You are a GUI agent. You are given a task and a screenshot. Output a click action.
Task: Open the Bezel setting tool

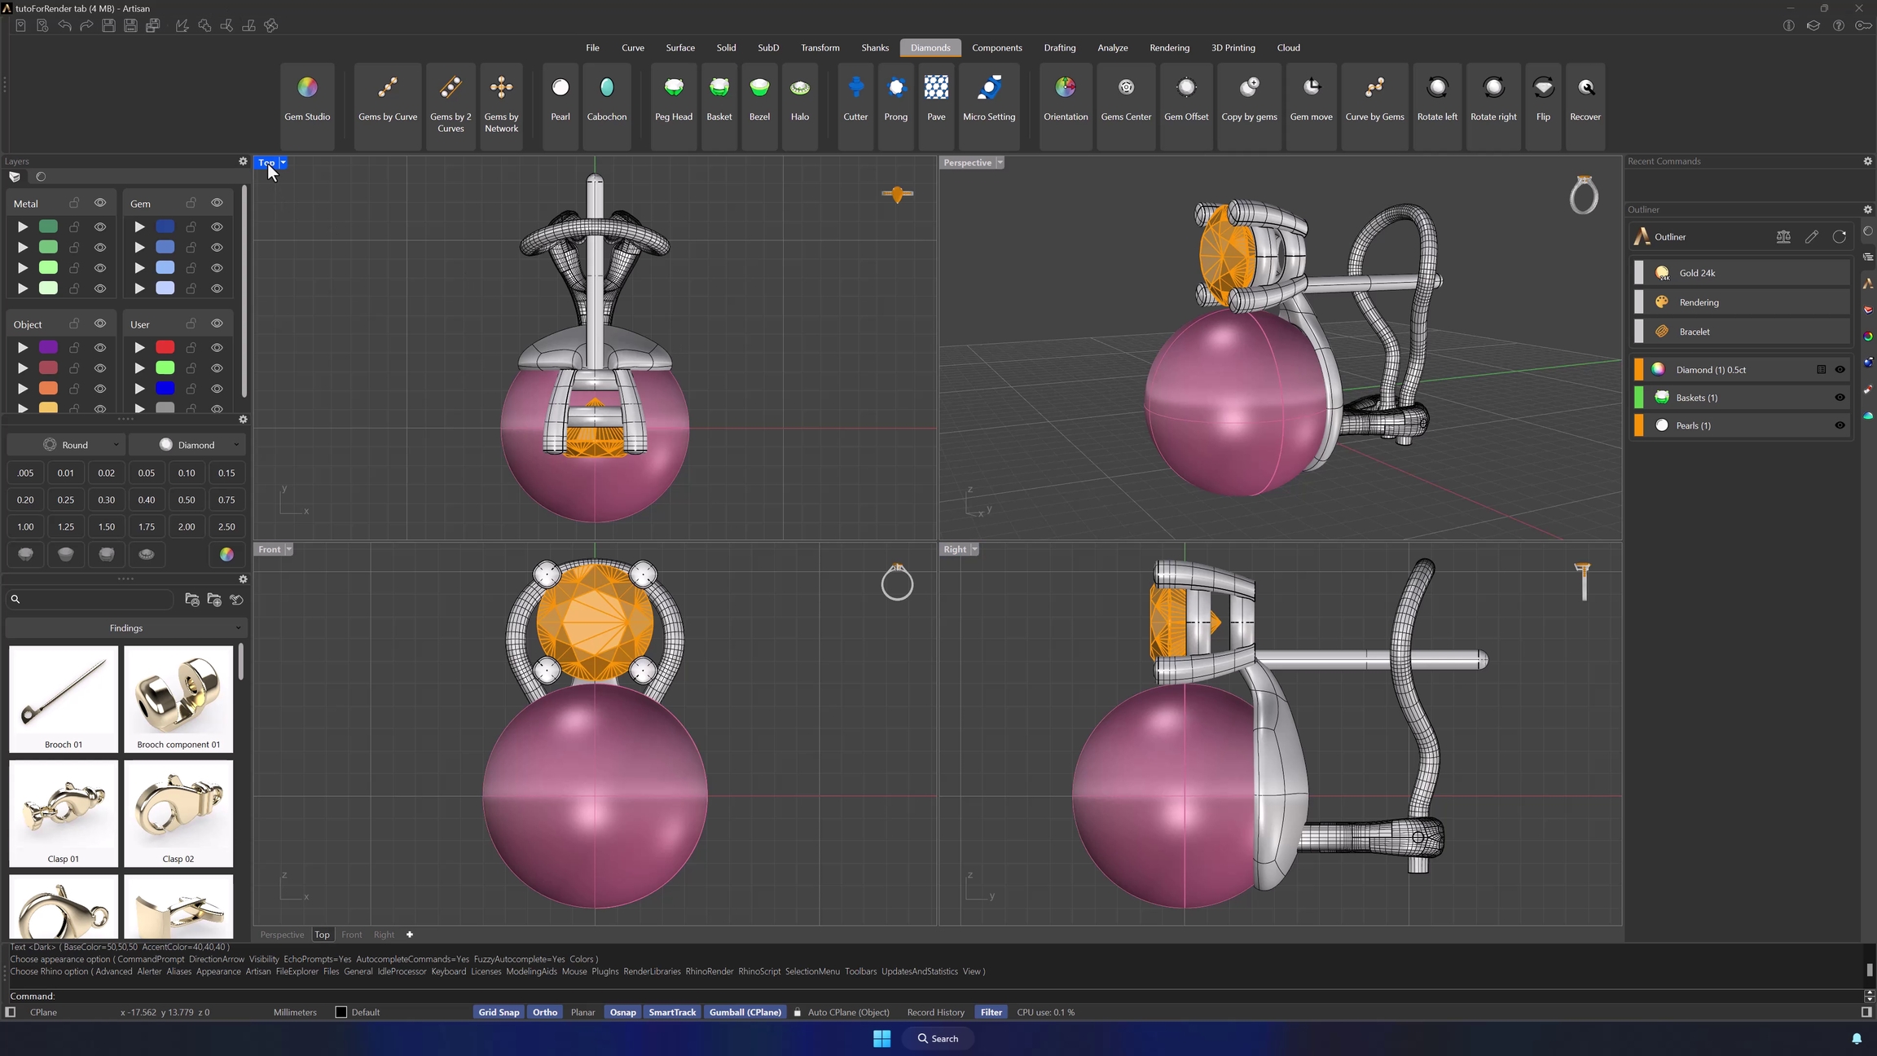(759, 97)
